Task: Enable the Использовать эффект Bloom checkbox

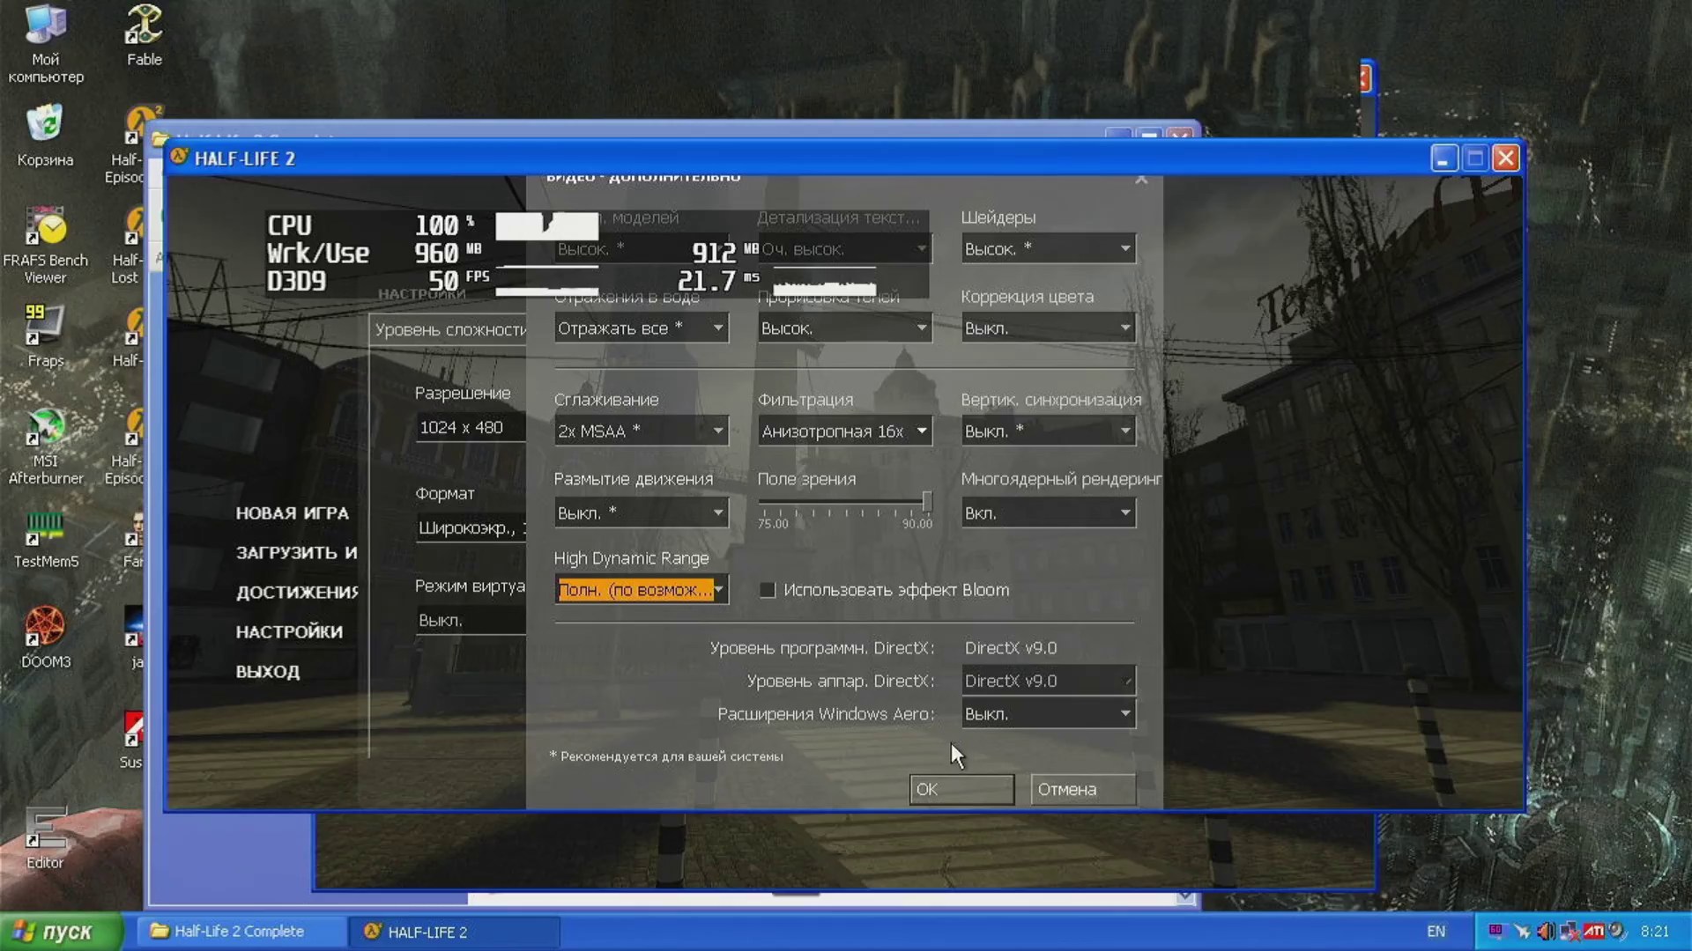Action: [768, 590]
